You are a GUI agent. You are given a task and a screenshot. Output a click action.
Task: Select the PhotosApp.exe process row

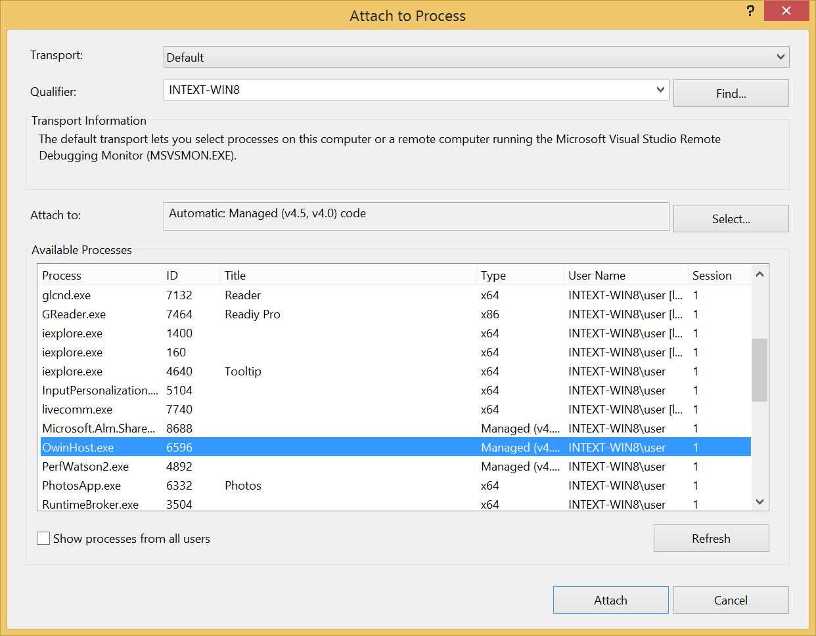click(x=394, y=486)
